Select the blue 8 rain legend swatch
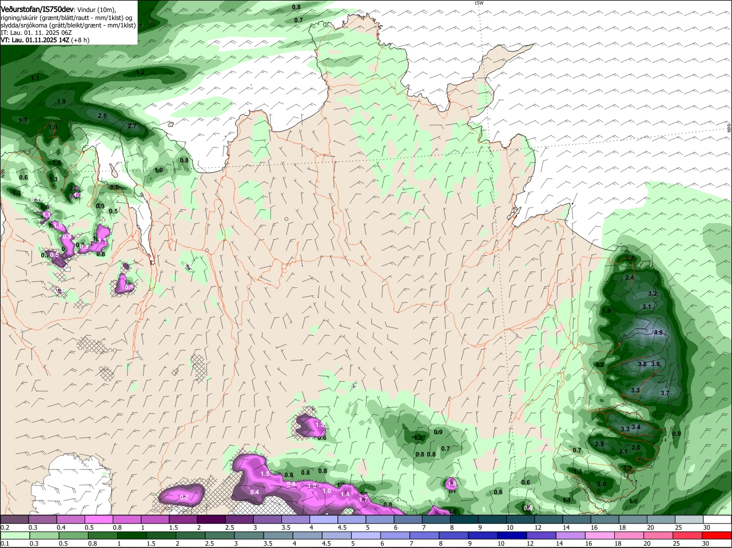Image resolution: width=732 pixels, height=548 pixels. point(454,535)
